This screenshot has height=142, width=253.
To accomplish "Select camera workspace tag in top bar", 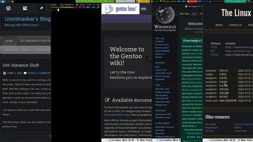I will coord(12,2).
